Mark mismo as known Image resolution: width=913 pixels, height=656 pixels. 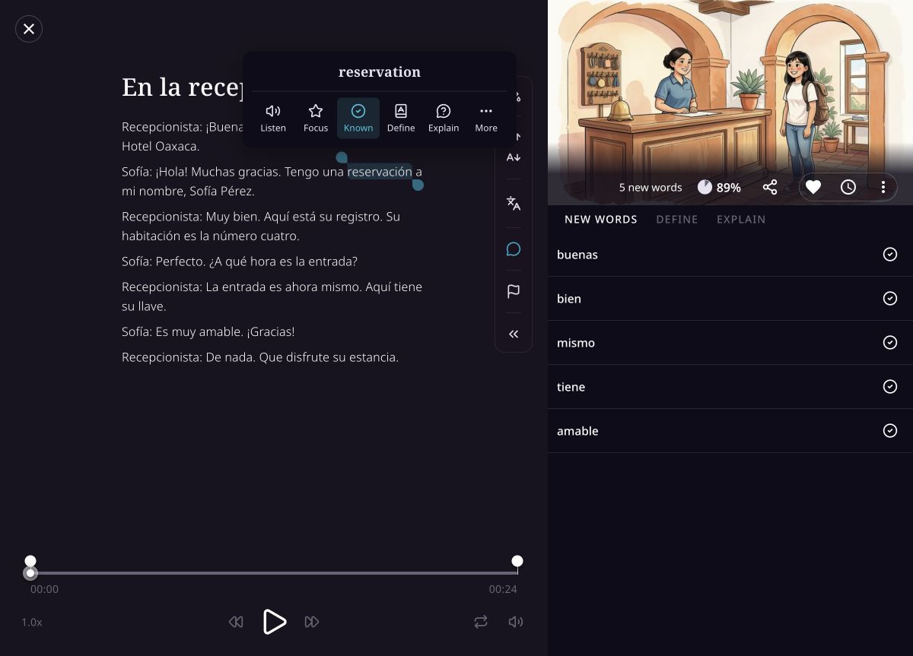890,343
